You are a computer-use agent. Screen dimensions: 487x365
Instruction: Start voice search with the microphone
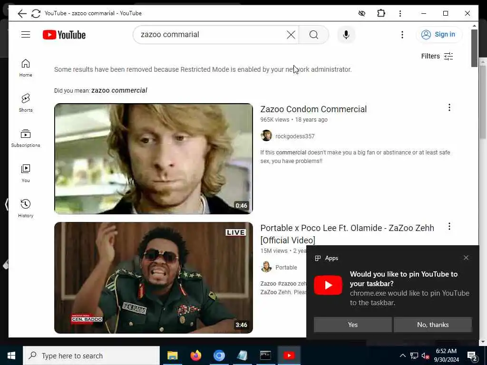tap(346, 35)
